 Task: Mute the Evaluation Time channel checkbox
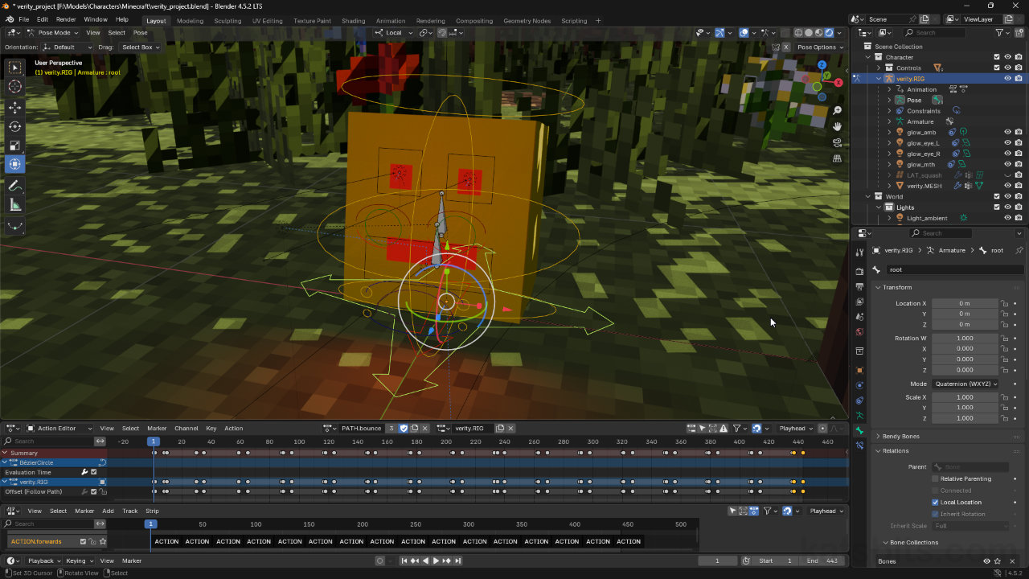click(x=93, y=472)
